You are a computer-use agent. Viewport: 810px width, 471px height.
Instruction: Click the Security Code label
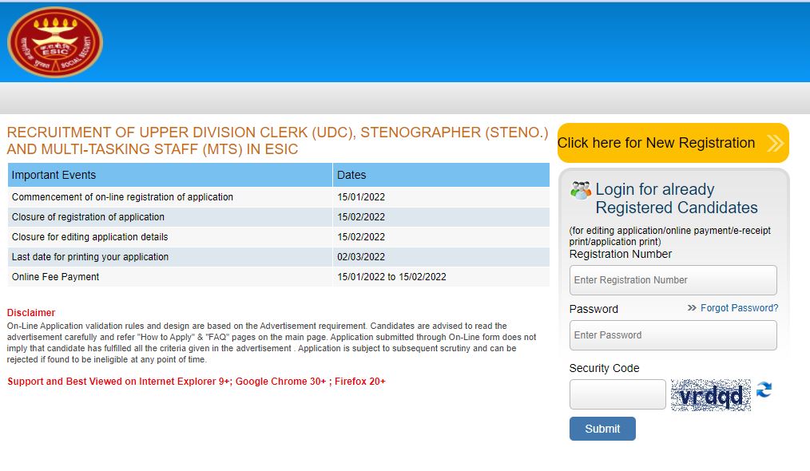pos(605,368)
